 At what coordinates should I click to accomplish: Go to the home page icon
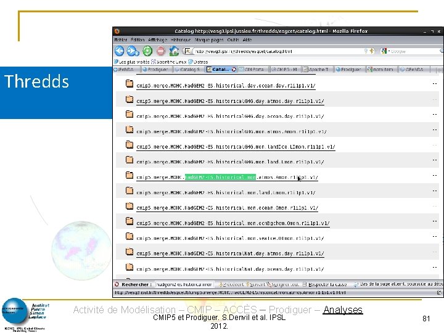click(174, 51)
